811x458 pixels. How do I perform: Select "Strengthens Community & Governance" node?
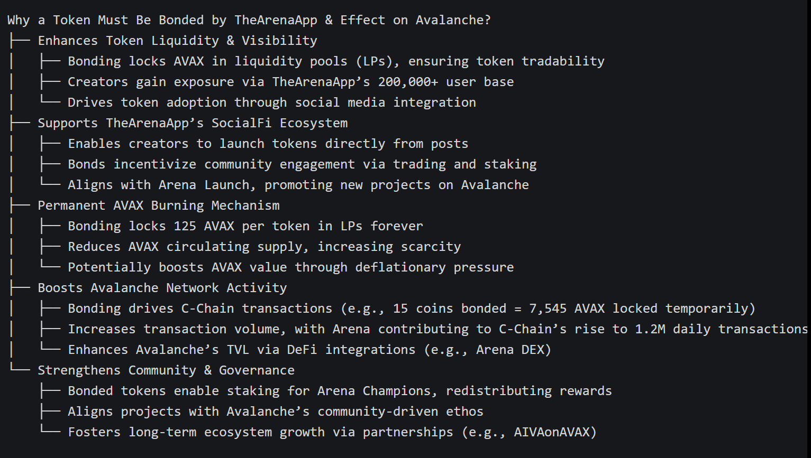point(166,370)
